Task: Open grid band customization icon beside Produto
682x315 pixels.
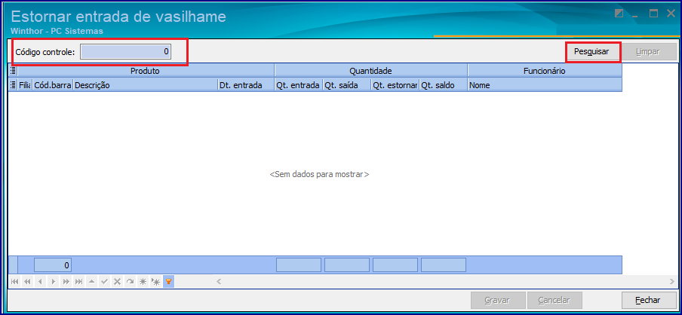Action: [13, 70]
